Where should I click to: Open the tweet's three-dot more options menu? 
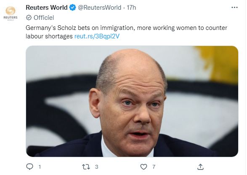click(234, 8)
